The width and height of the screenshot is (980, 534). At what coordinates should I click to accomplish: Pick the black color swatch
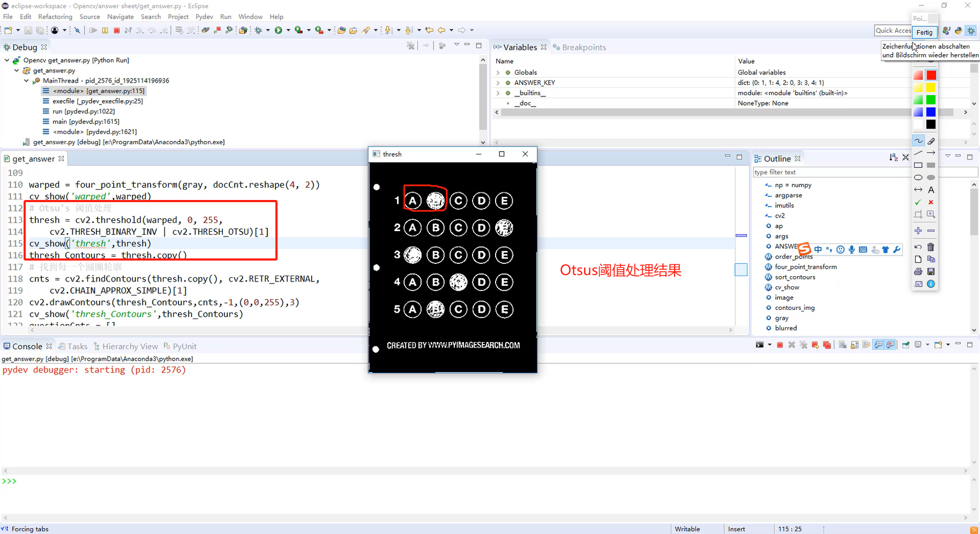click(x=931, y=124)
